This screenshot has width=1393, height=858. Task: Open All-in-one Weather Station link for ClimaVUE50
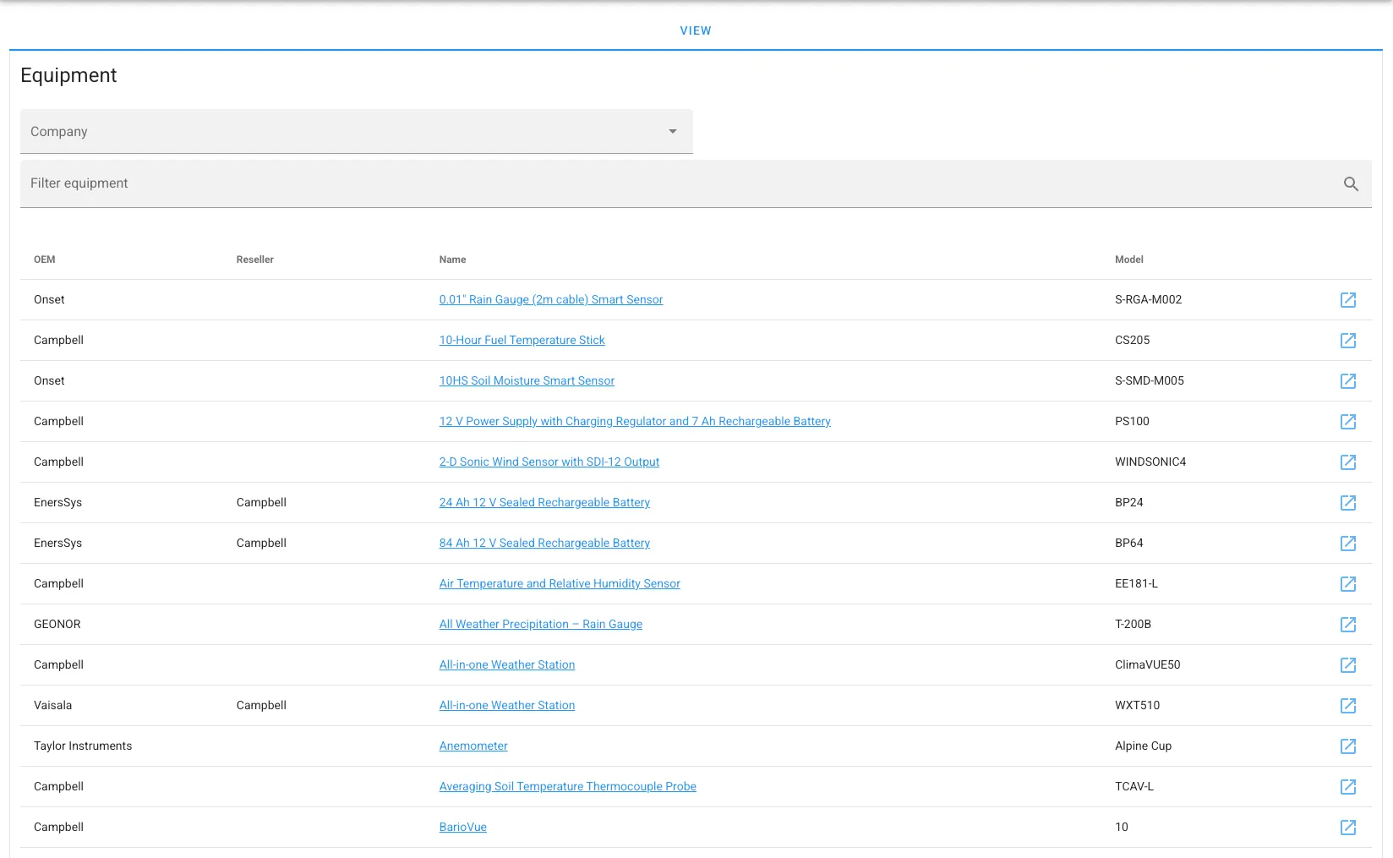[x=507, y=664]
